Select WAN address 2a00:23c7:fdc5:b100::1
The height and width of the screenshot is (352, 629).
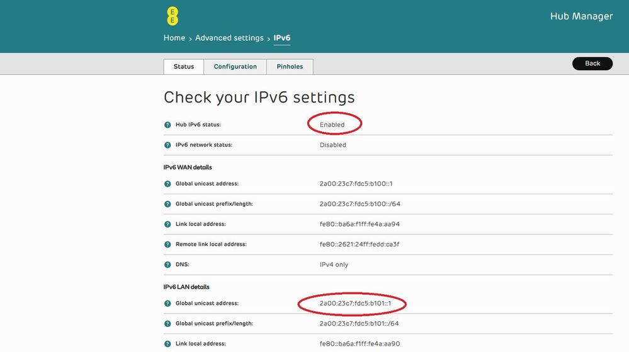pyautogui.click(x=356, y=184)
